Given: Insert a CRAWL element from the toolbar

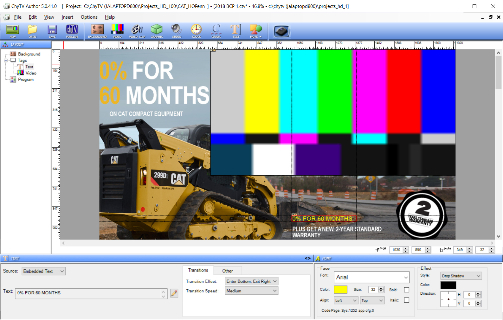Looking at the screenshot, I should pos(216,31).
